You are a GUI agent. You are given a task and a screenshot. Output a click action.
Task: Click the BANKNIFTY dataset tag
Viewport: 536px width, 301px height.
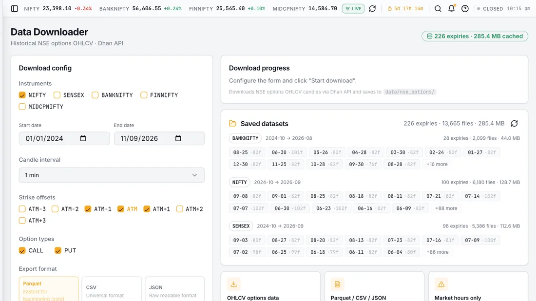245,138
